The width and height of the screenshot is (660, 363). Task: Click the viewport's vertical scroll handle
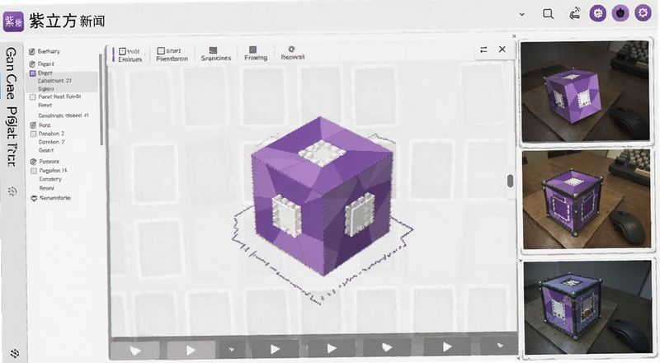510,181
